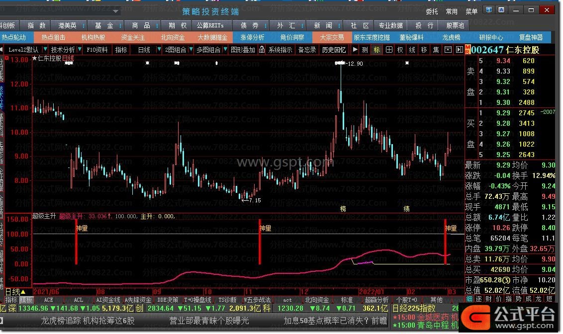Viewport: 563px width, 334px height.
Task: Click the F10资料 toolbar button
Action: click(x=97, y=50)
